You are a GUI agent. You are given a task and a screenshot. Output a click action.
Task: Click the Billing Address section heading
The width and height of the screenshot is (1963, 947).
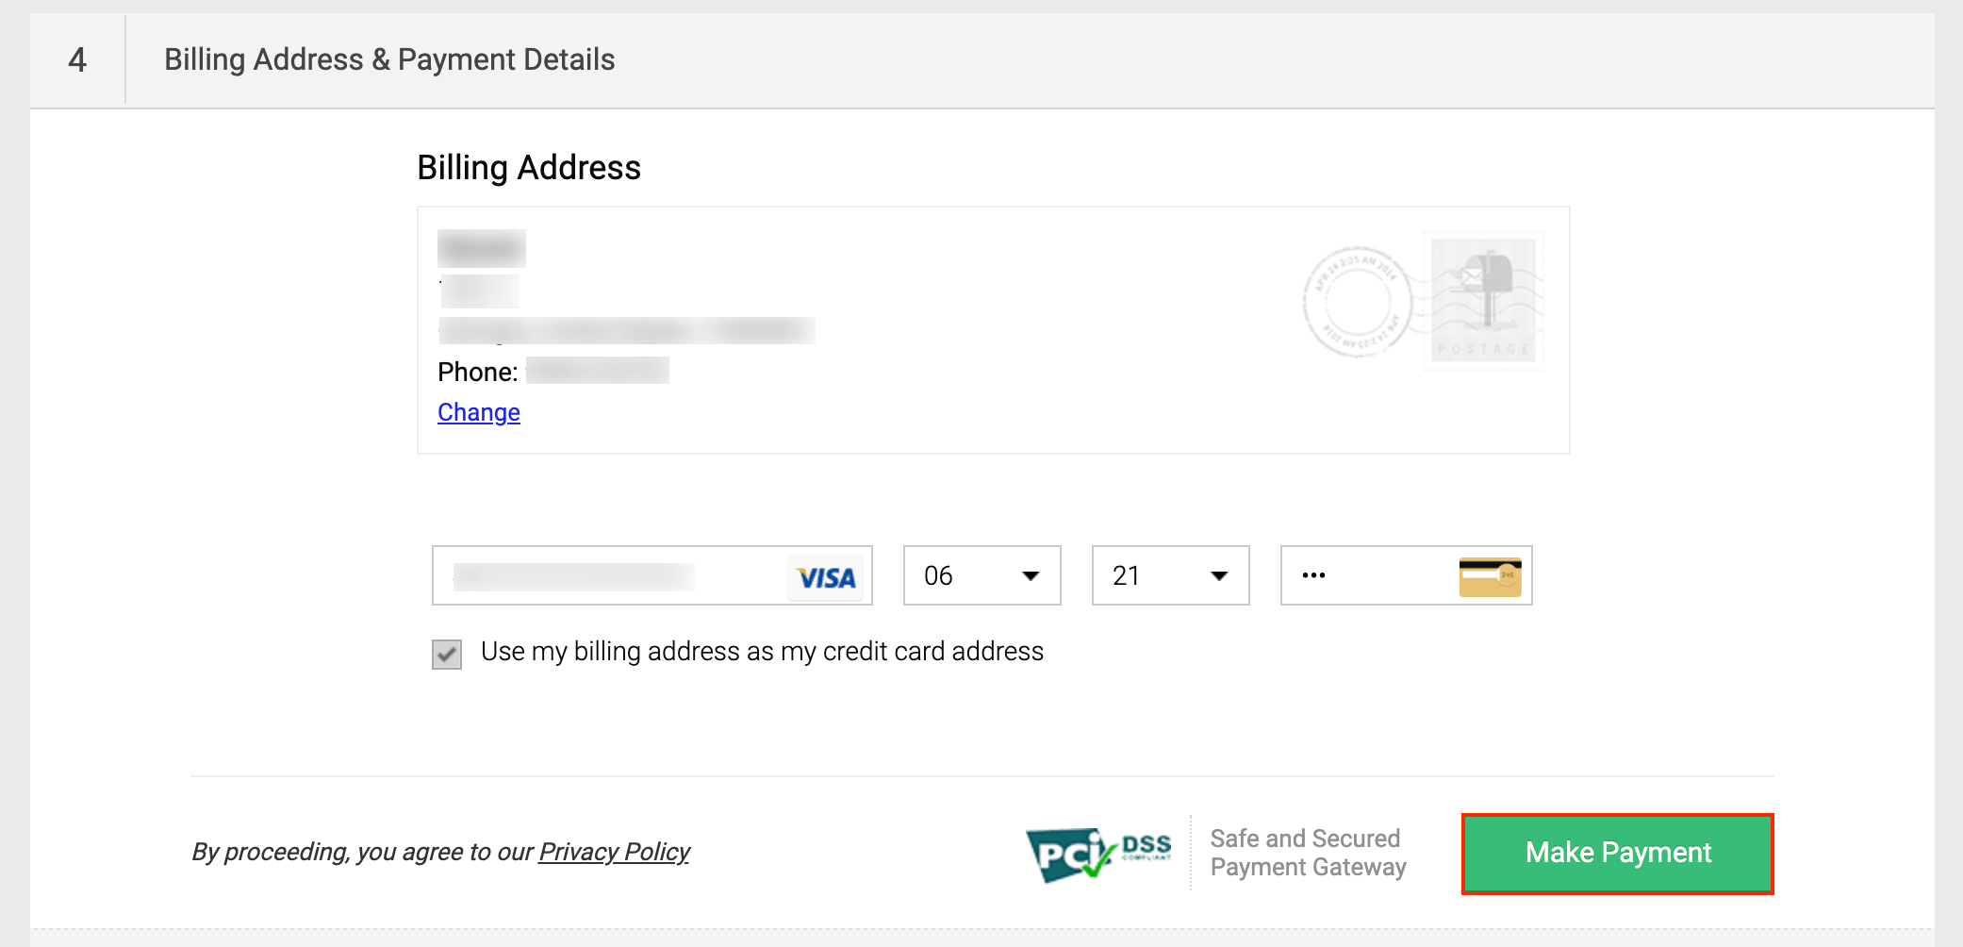pyautogui.click(x=529, y=168)
